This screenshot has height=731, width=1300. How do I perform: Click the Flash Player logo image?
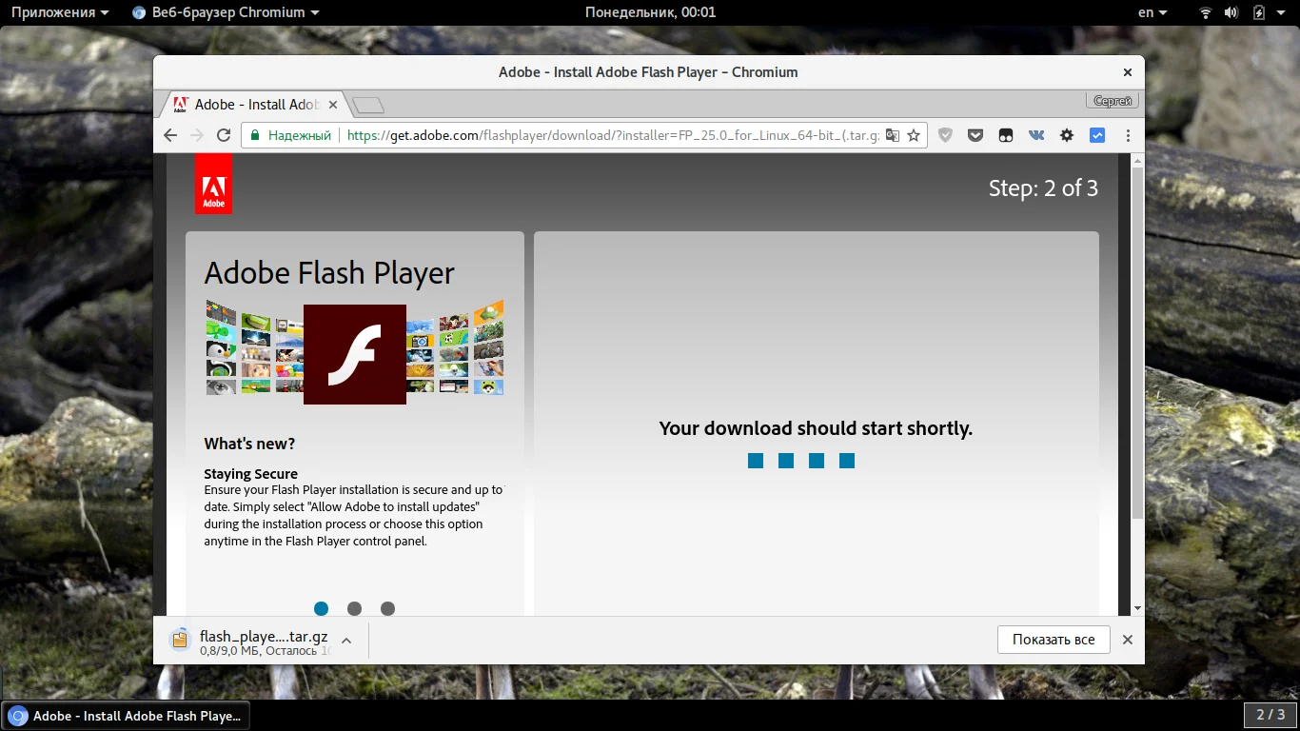[355, 354]
